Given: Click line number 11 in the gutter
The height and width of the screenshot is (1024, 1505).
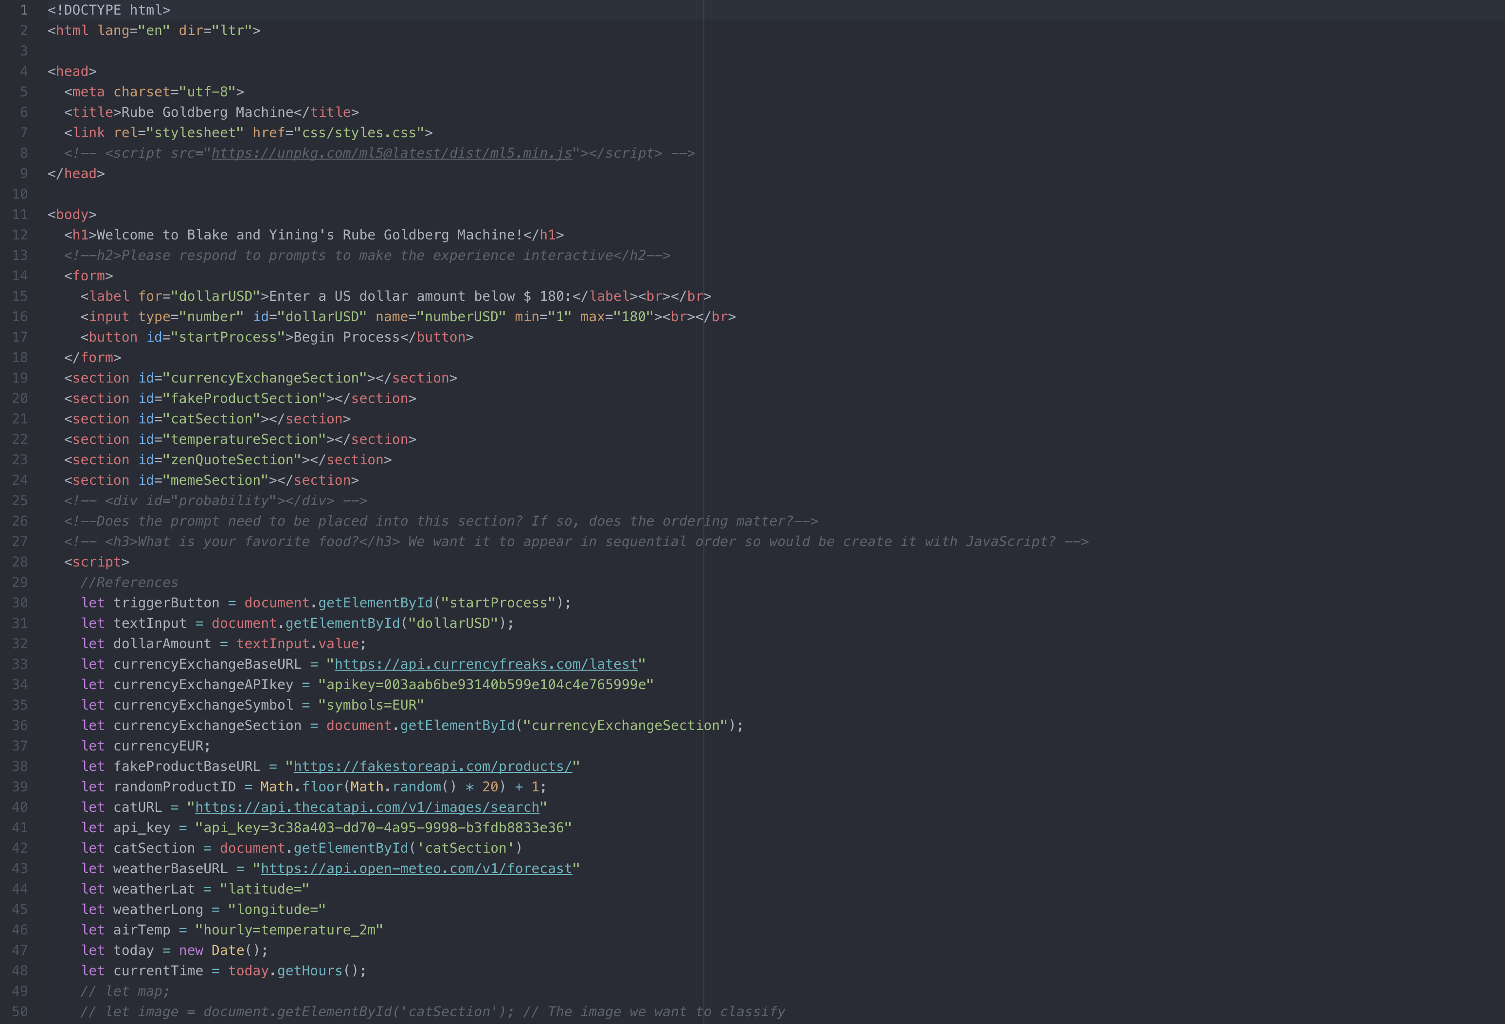Looking at the screenshot, I should 20,215.
